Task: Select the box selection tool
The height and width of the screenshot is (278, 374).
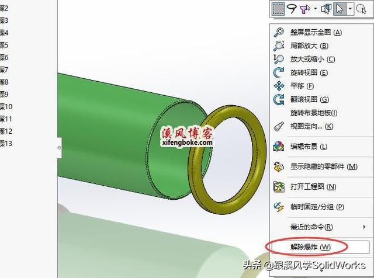Action: (x=278, y=9)
